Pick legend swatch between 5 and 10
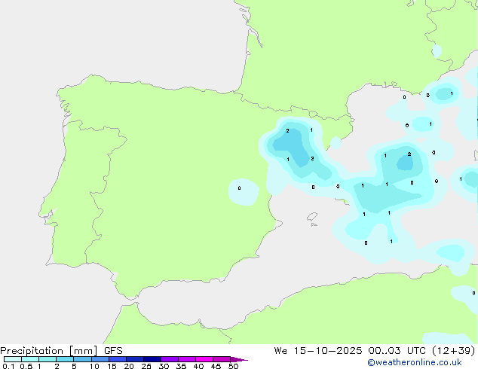Screen dimensions: 478x369 coord(82,359)
